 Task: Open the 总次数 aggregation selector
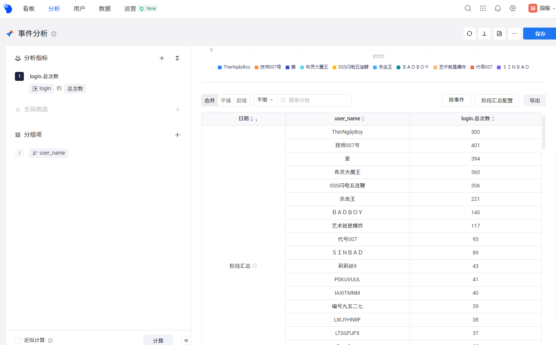pyautogui.click(x=75, y=89)
